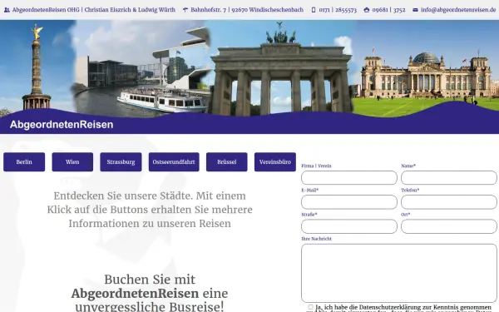Focus the E-Mail* input field
This screenshot has width=499, height=312.
pyautogui.click(x=349, y=202)
